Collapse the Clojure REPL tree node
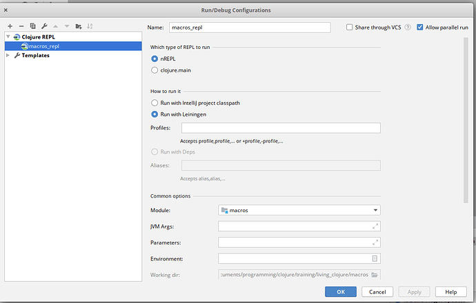The height and width of the screenshot is (303, 476). [8, 36]
